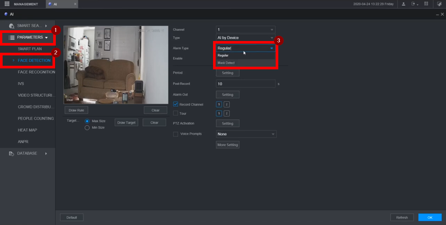Click the date and time display
Screen dimensions: 446x225
(374, 4)
